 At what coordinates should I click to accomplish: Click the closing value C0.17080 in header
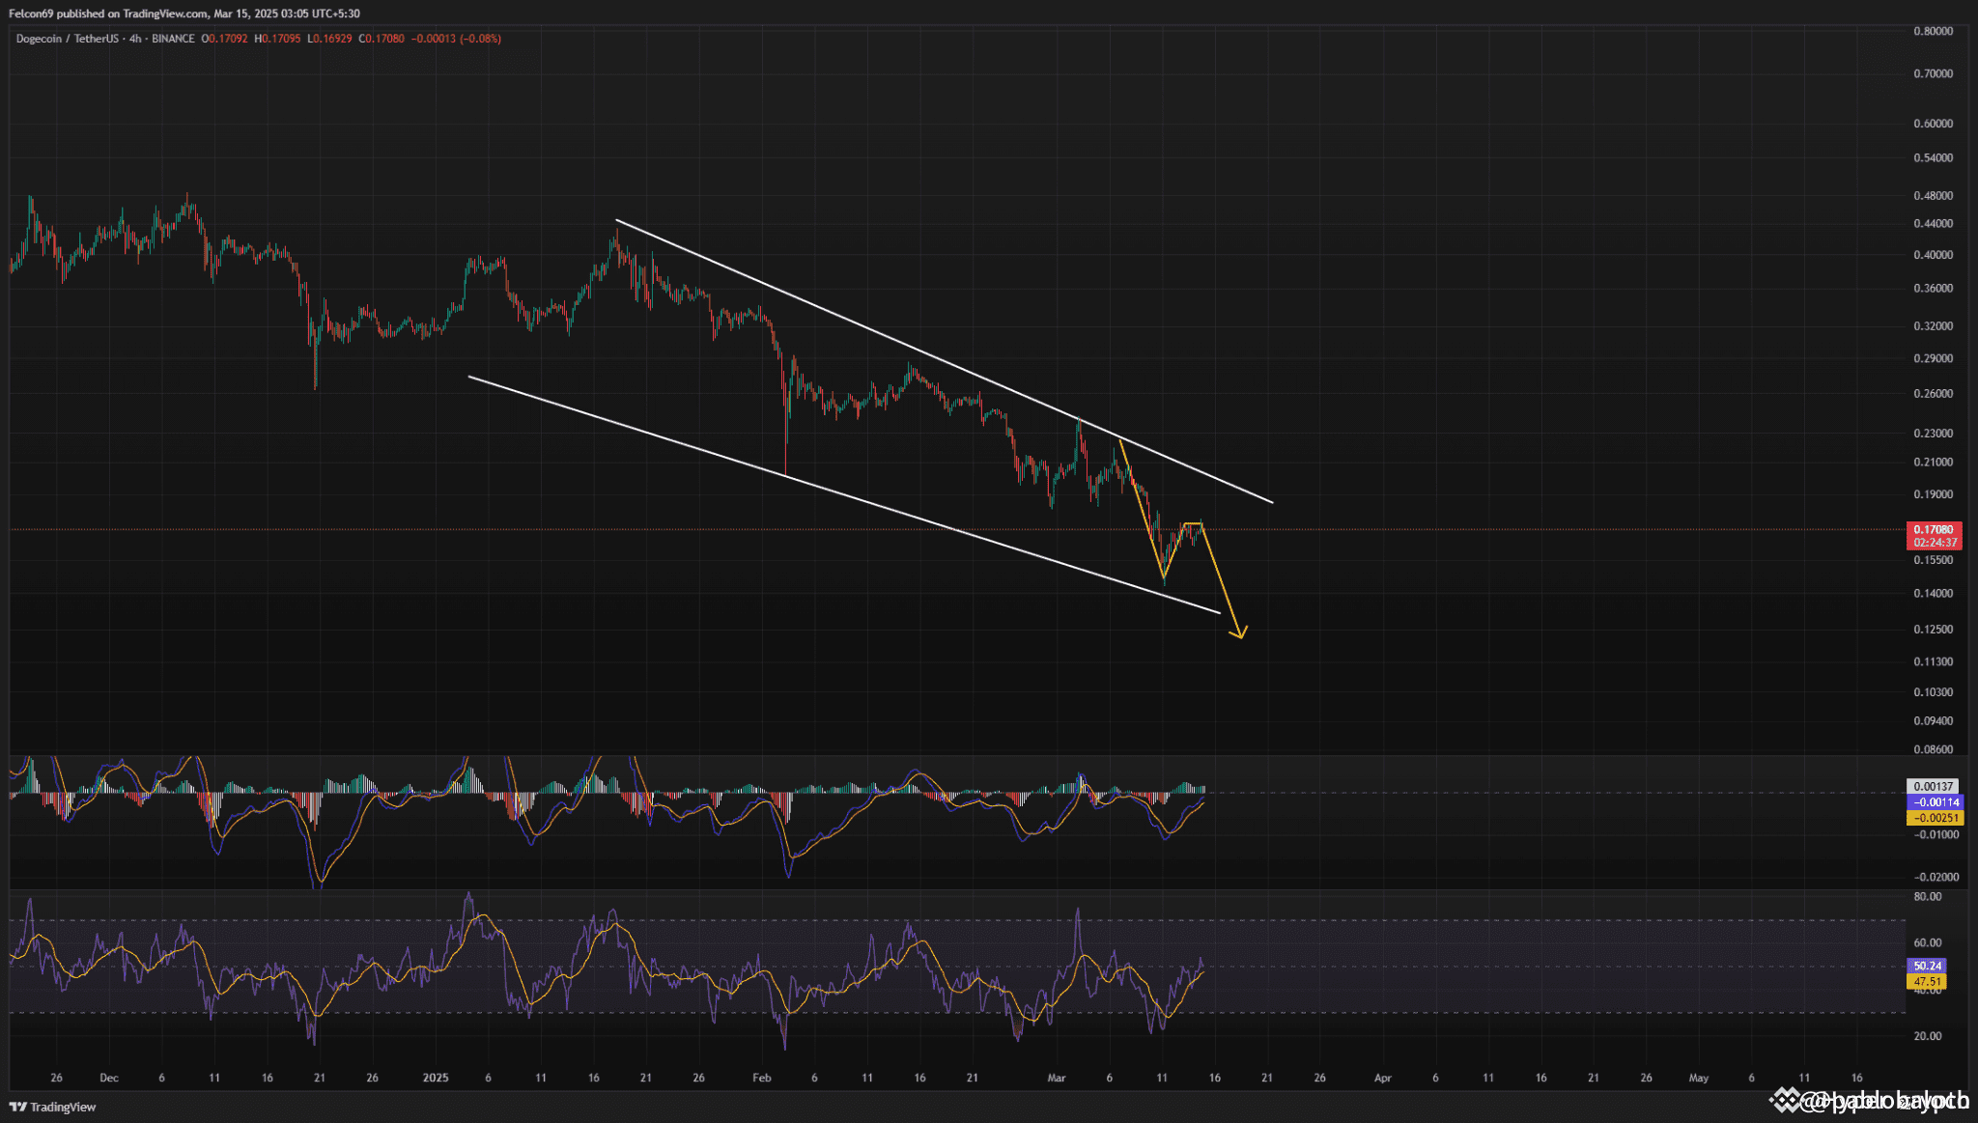coord(381,39)
